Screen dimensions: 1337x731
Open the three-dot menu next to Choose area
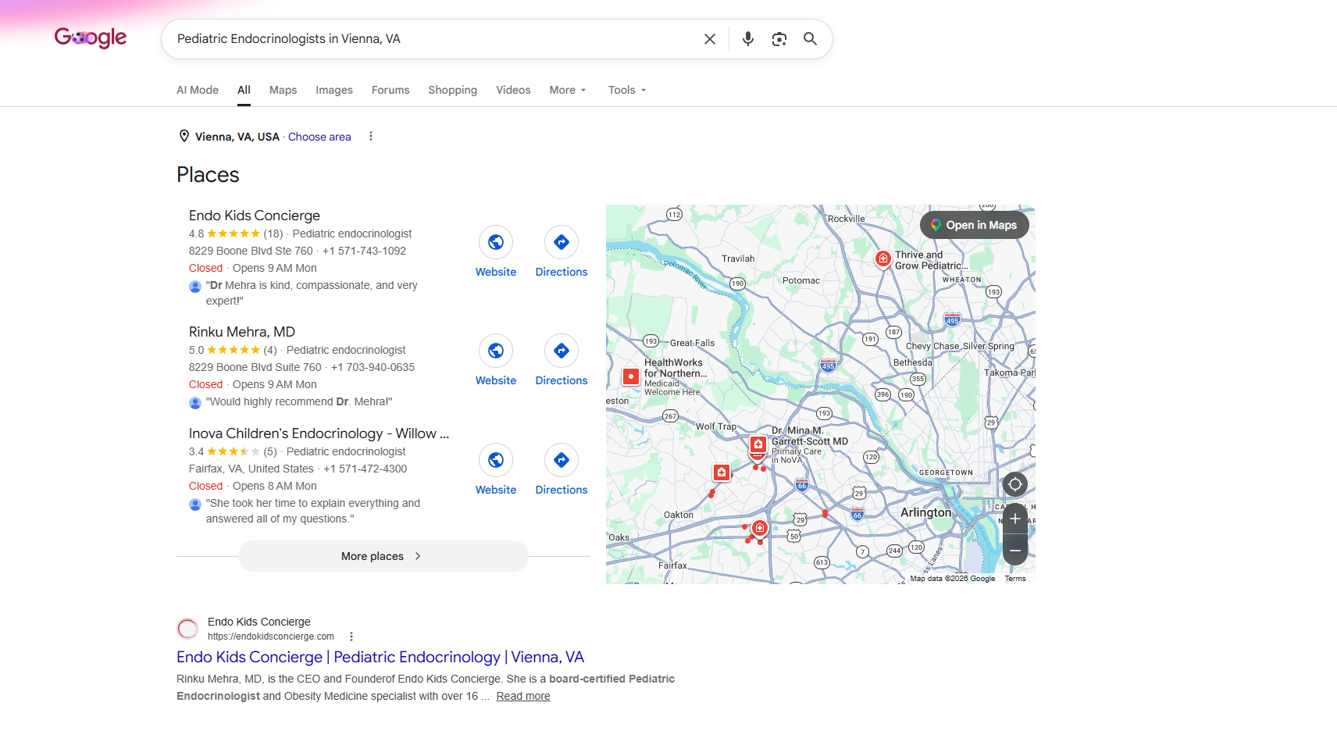tap(371, 136)
